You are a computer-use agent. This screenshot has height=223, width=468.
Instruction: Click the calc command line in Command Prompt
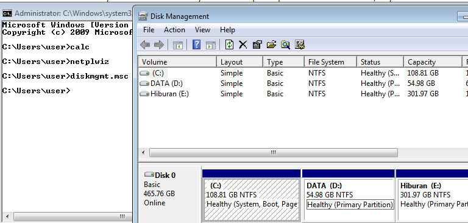tap(46, 47)
